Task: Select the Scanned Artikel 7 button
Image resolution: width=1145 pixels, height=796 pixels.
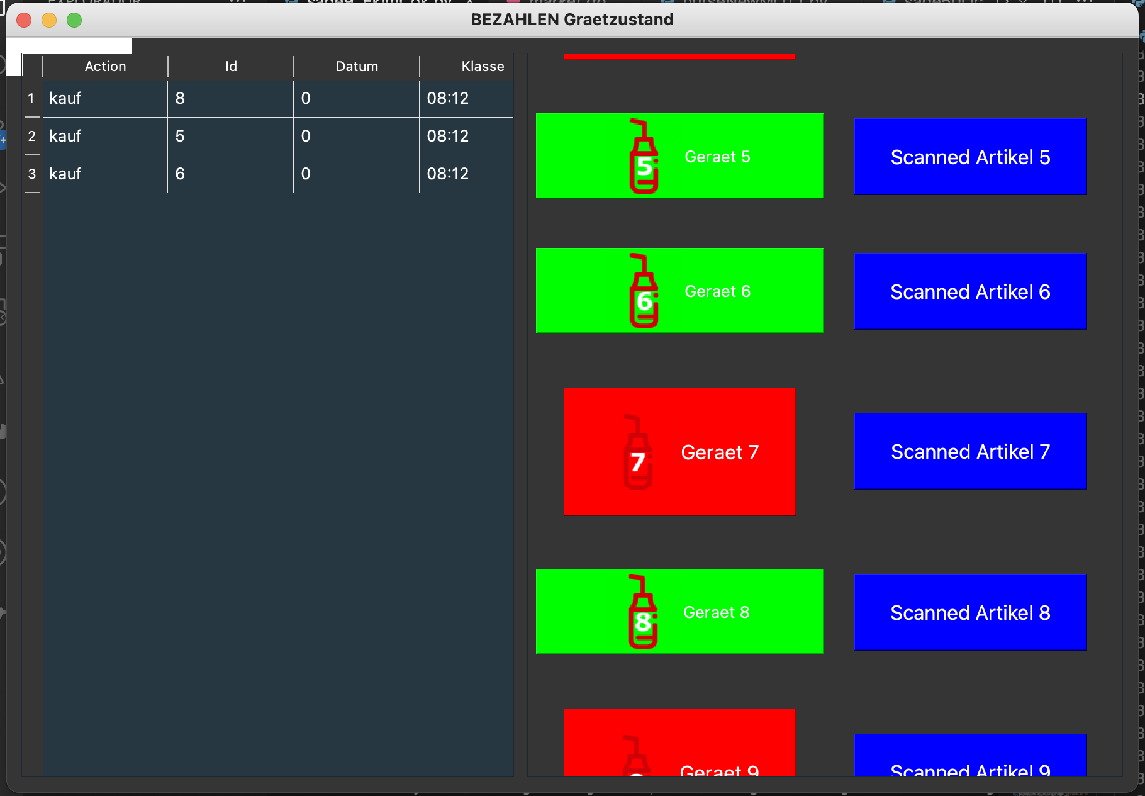Action: 969,451
